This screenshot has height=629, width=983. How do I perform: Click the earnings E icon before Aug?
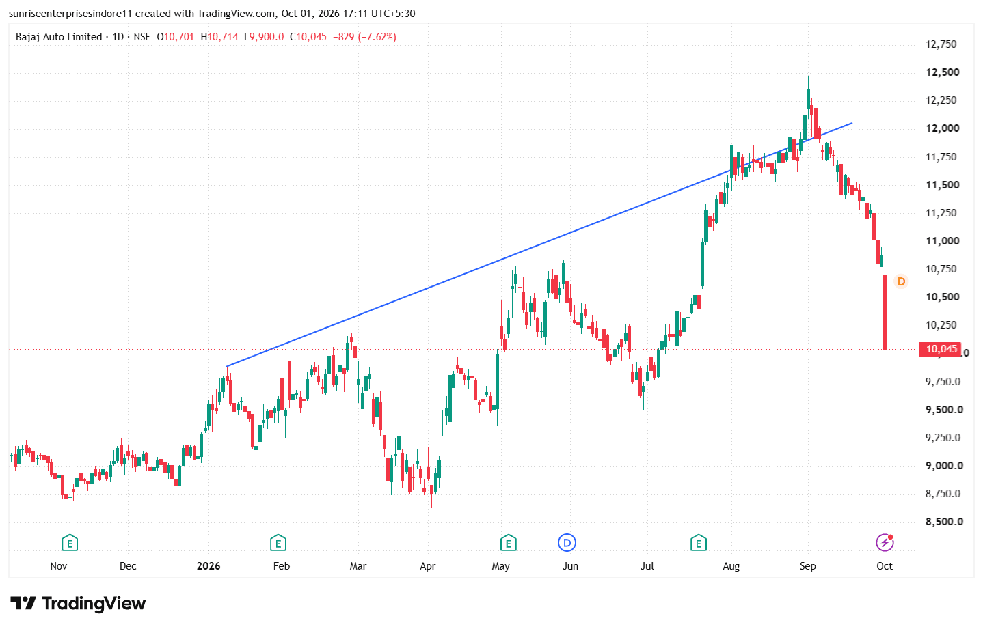pos(698,544)
